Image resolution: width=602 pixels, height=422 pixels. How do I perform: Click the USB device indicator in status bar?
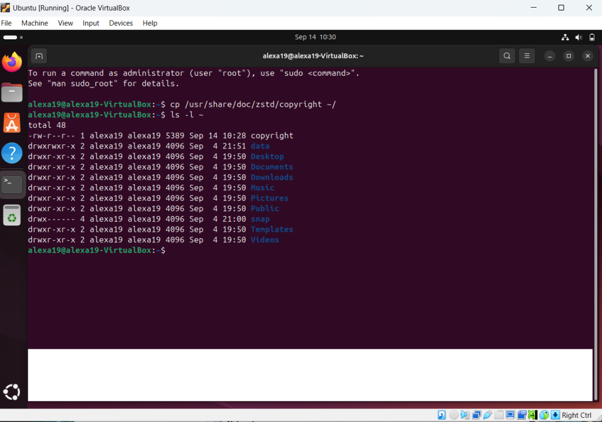(x=487, y=416)
